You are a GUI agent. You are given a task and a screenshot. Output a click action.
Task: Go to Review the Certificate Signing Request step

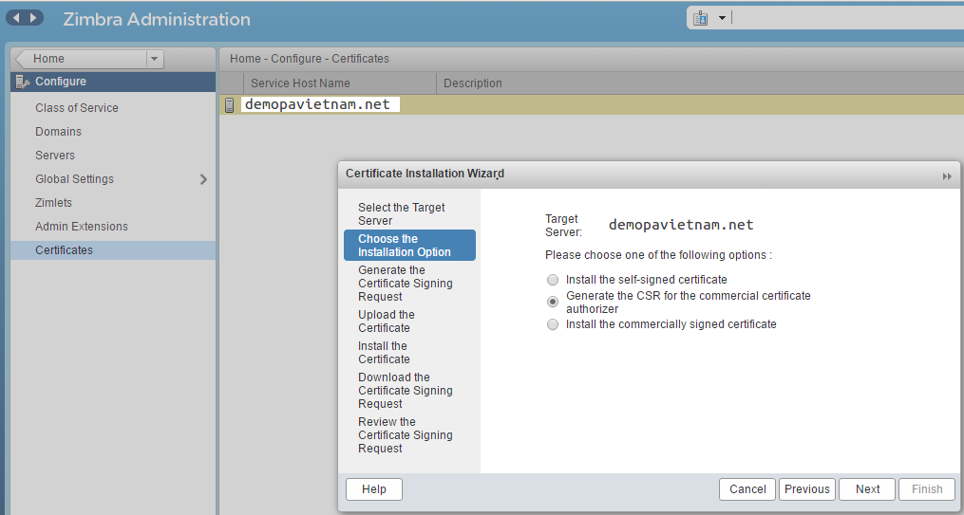tap(408, 435)
